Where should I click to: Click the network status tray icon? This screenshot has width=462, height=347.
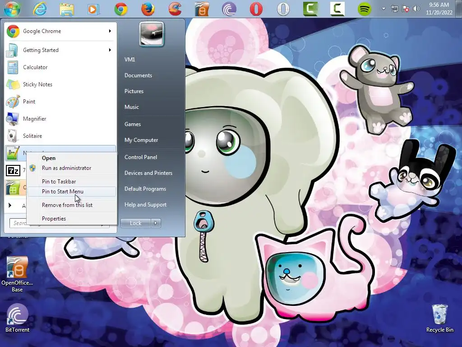pos(394,9)
